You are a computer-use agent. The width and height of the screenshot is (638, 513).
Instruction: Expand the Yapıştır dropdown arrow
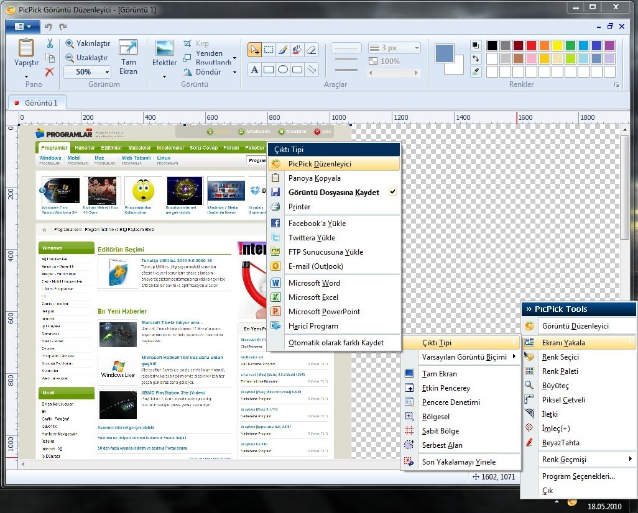tap(27, 76)
